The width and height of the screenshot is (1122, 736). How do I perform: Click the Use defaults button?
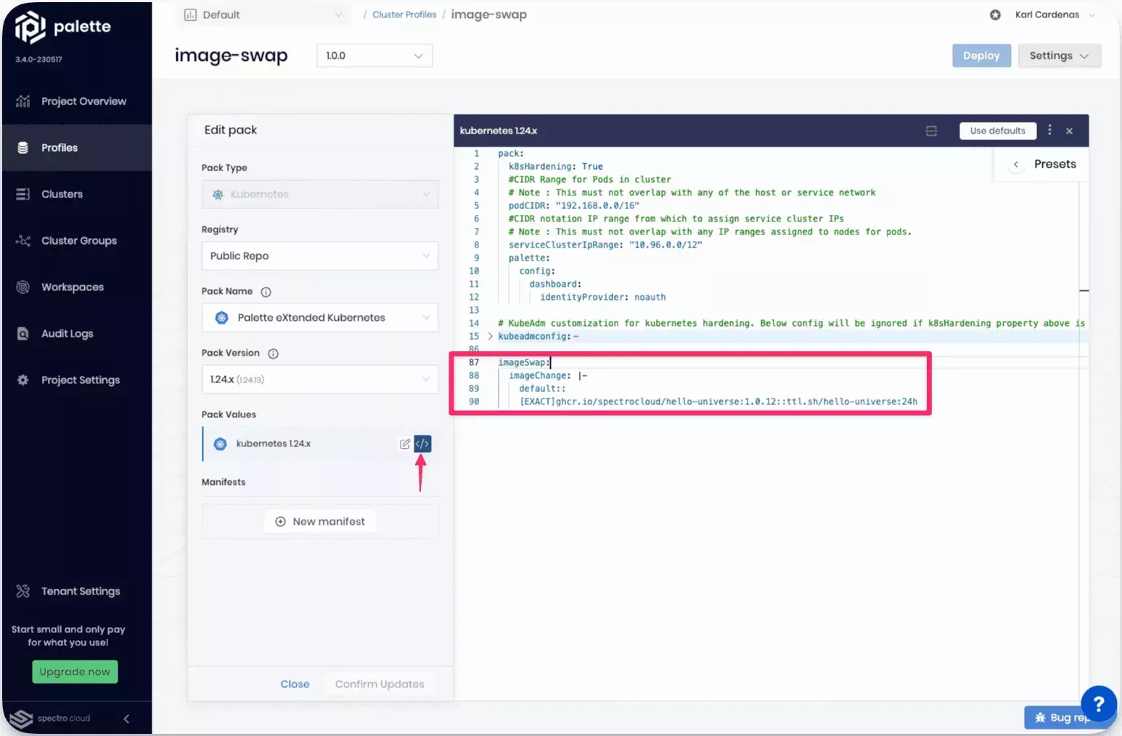[x=997, y=131]
